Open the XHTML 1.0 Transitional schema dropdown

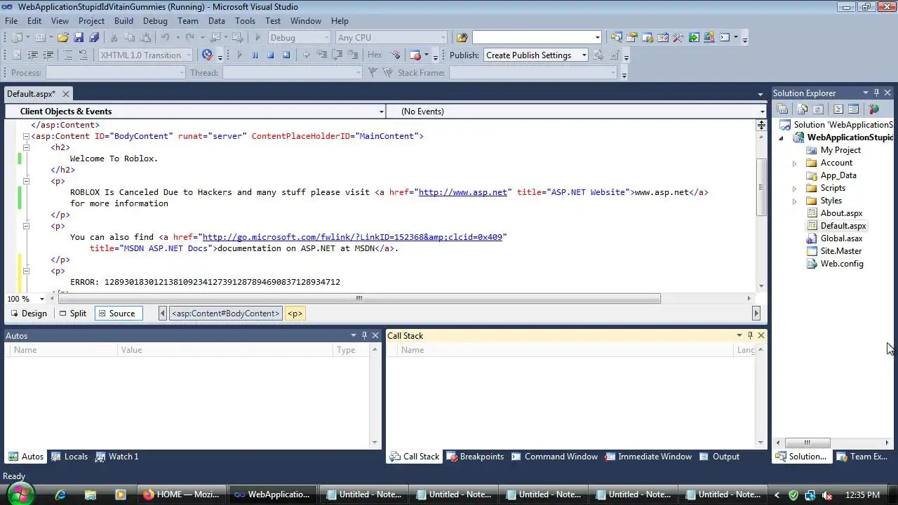tap(187, 55)
